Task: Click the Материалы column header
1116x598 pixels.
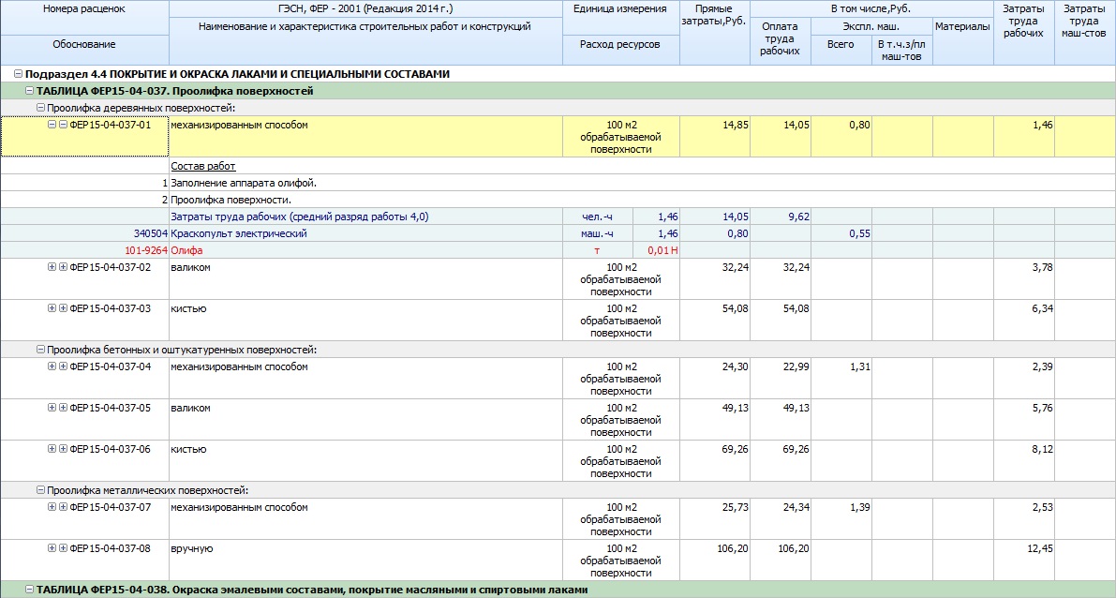Action: [x=963, y=41]
